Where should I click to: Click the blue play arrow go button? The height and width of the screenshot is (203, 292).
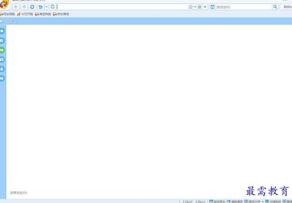pos(205,7)
